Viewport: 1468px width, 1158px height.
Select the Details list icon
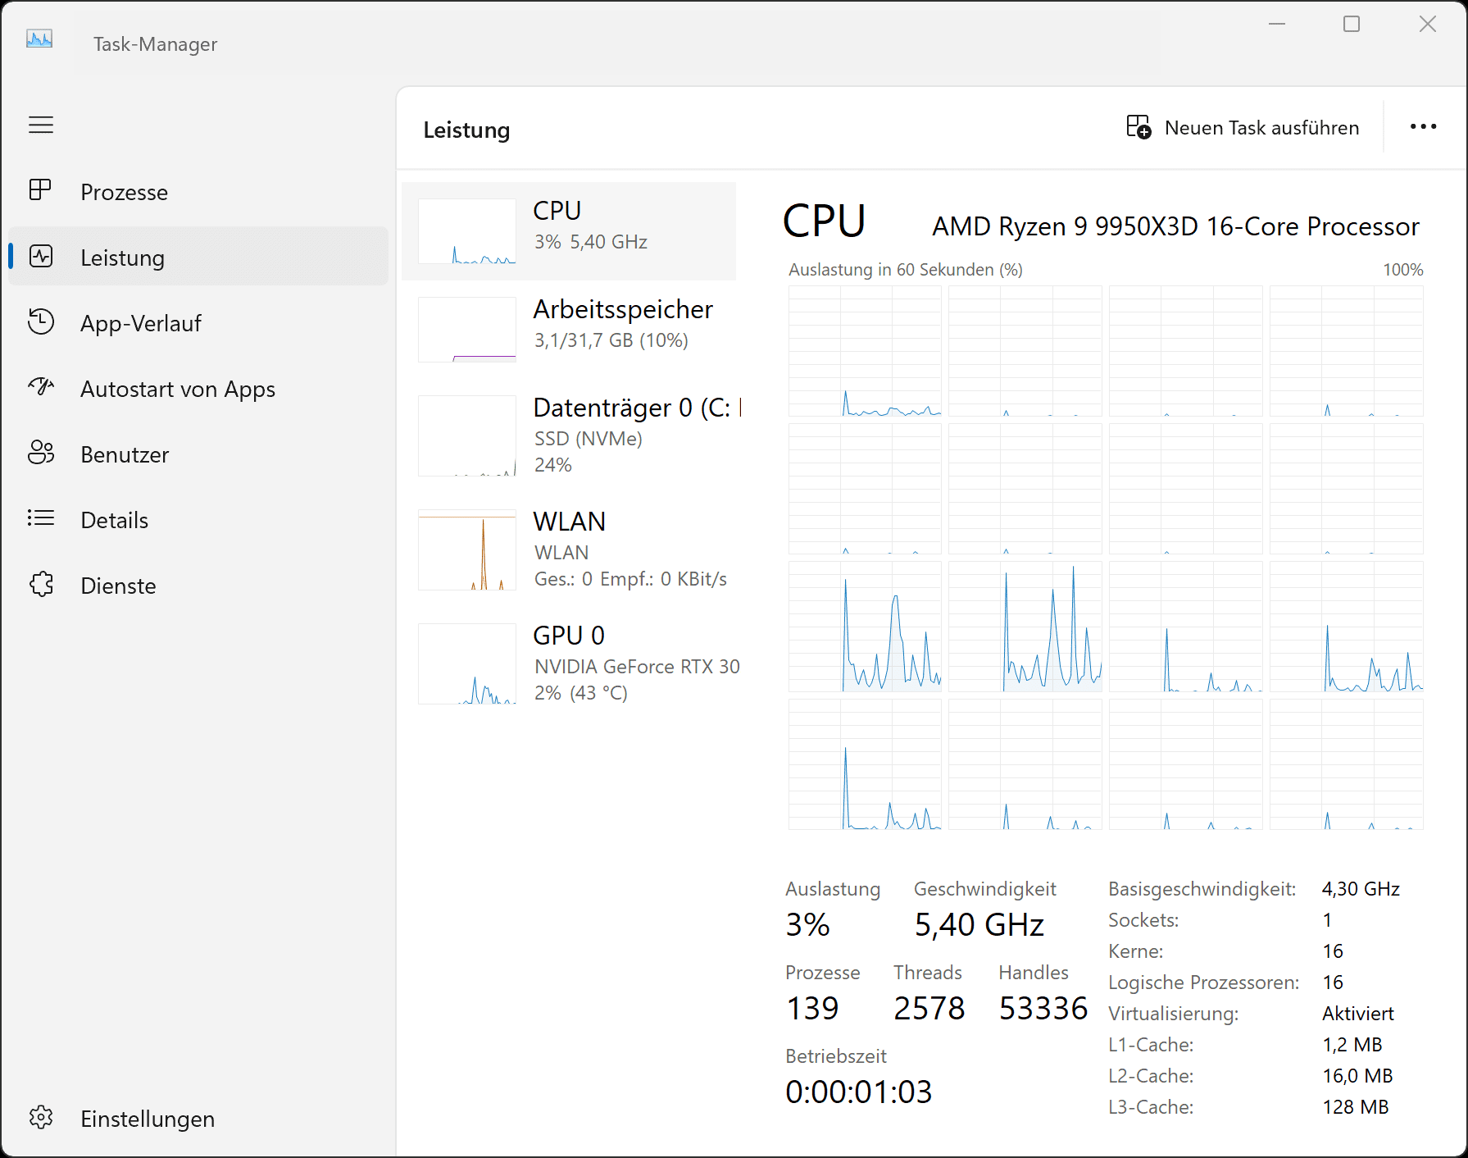point(41,518)
